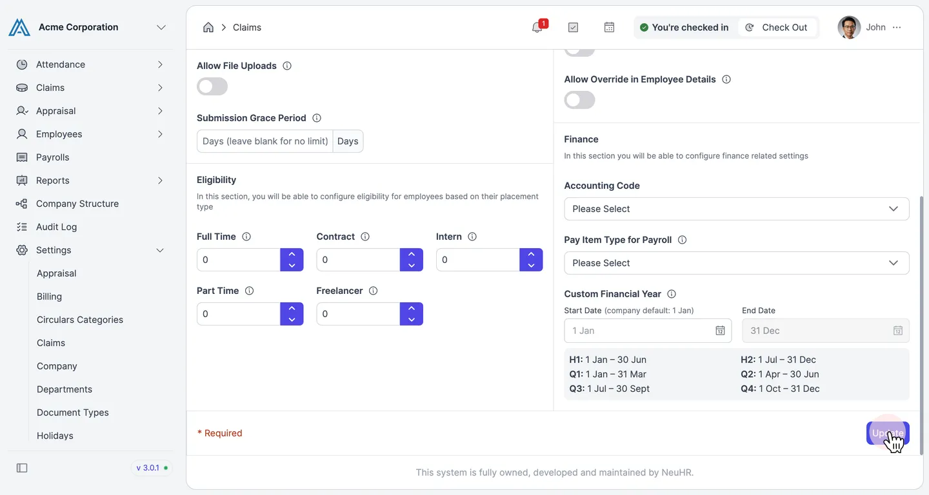Open the Acme Corporation company switcher

161,27
